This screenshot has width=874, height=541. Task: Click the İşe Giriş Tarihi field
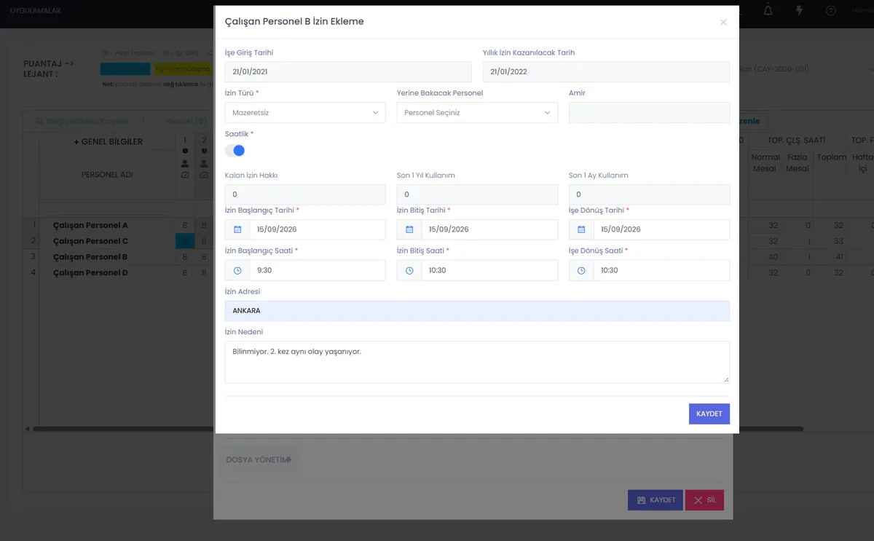click(348, 72)
